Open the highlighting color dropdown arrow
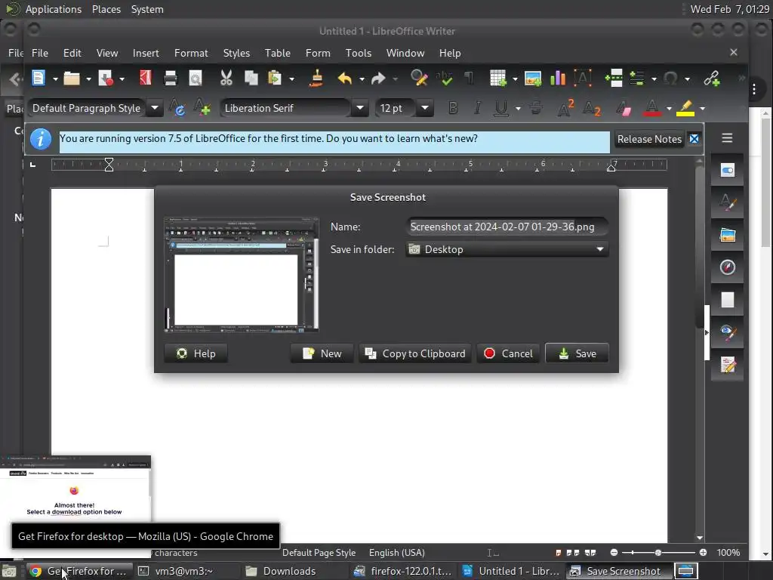 click(703, 109)
